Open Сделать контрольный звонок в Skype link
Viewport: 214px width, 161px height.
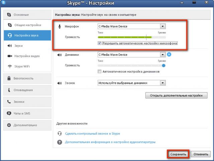click(x=92, y=134)
